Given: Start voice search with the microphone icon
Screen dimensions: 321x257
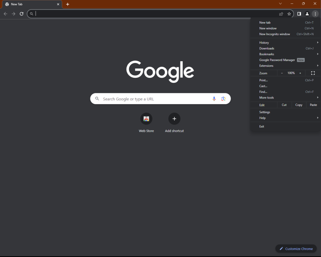Looking at the screenshot, I should 214,99.
